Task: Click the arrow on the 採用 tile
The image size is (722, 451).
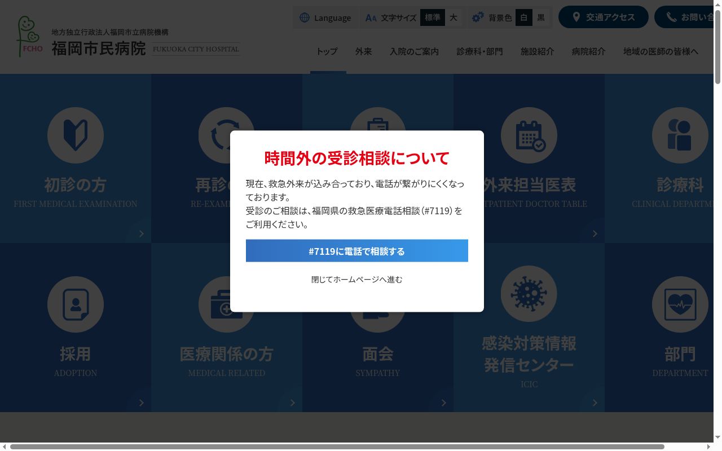Action: (141, 403)
